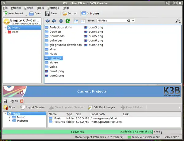The width and height of the screenshot is (184, 141).
Task: Expand the Root tree node
Action: click(5, 32)
